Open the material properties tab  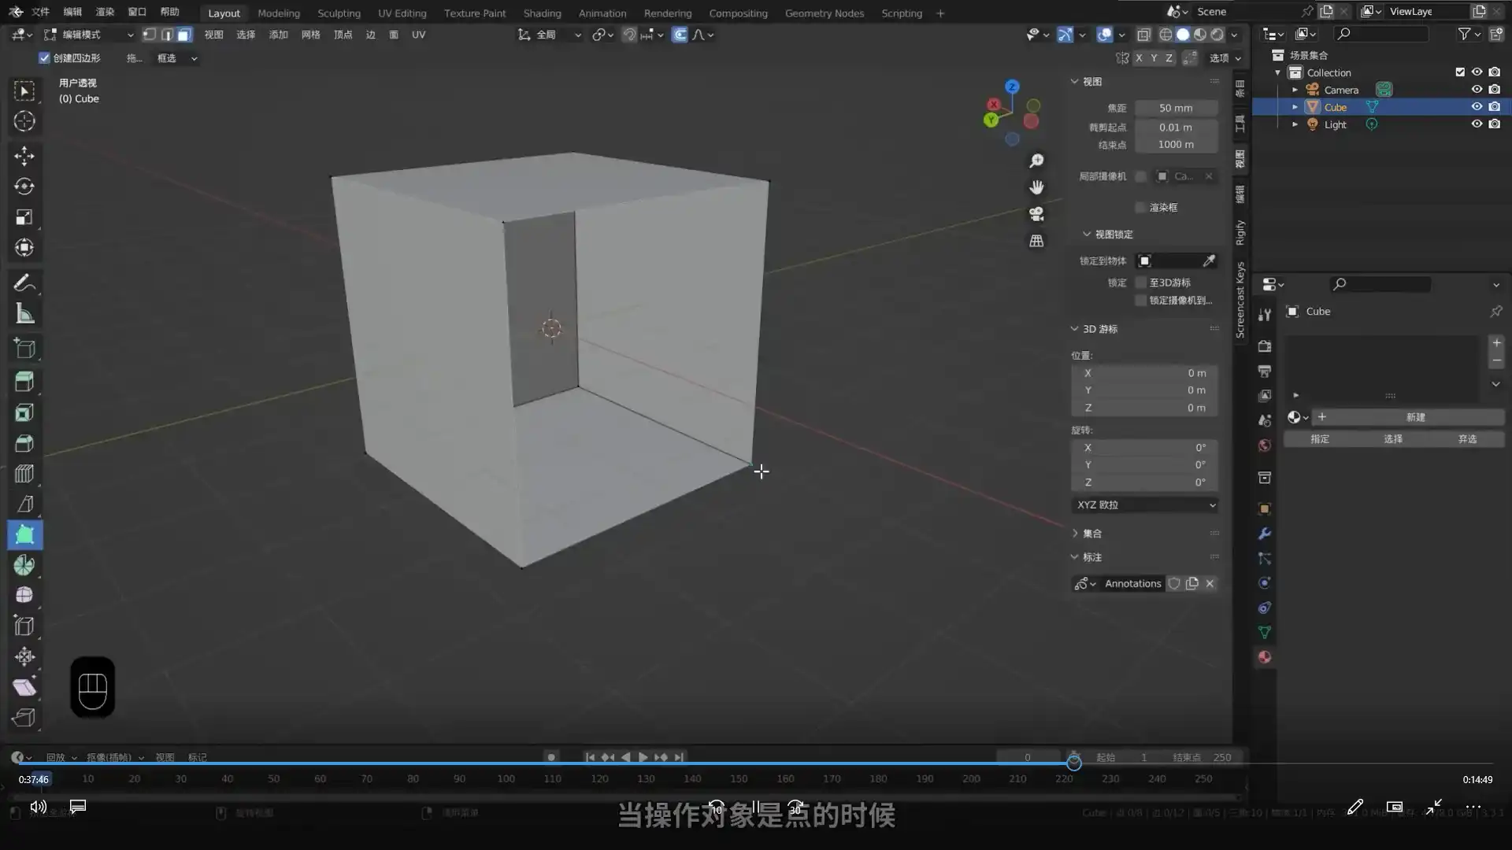[x=1264, y=656]
